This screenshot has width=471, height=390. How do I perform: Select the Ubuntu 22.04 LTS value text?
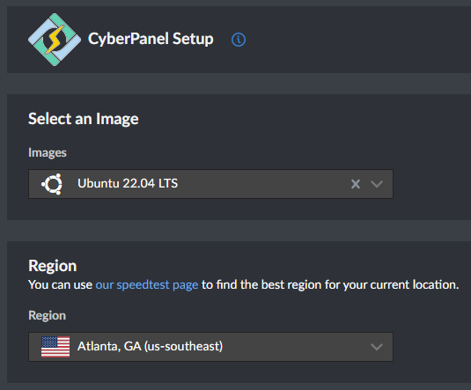tap(128, 183)
